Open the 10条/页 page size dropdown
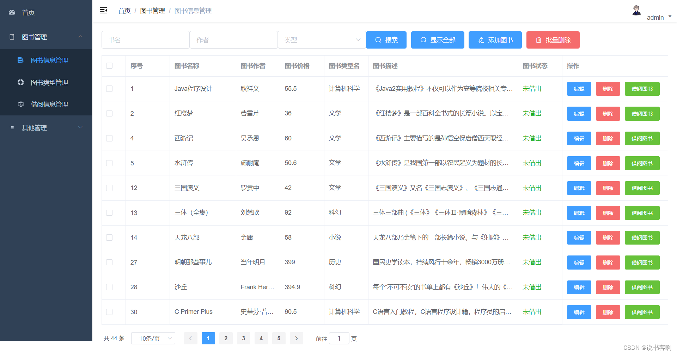The image size is (677, 354). pyautogui.click(x=153, y=338)
